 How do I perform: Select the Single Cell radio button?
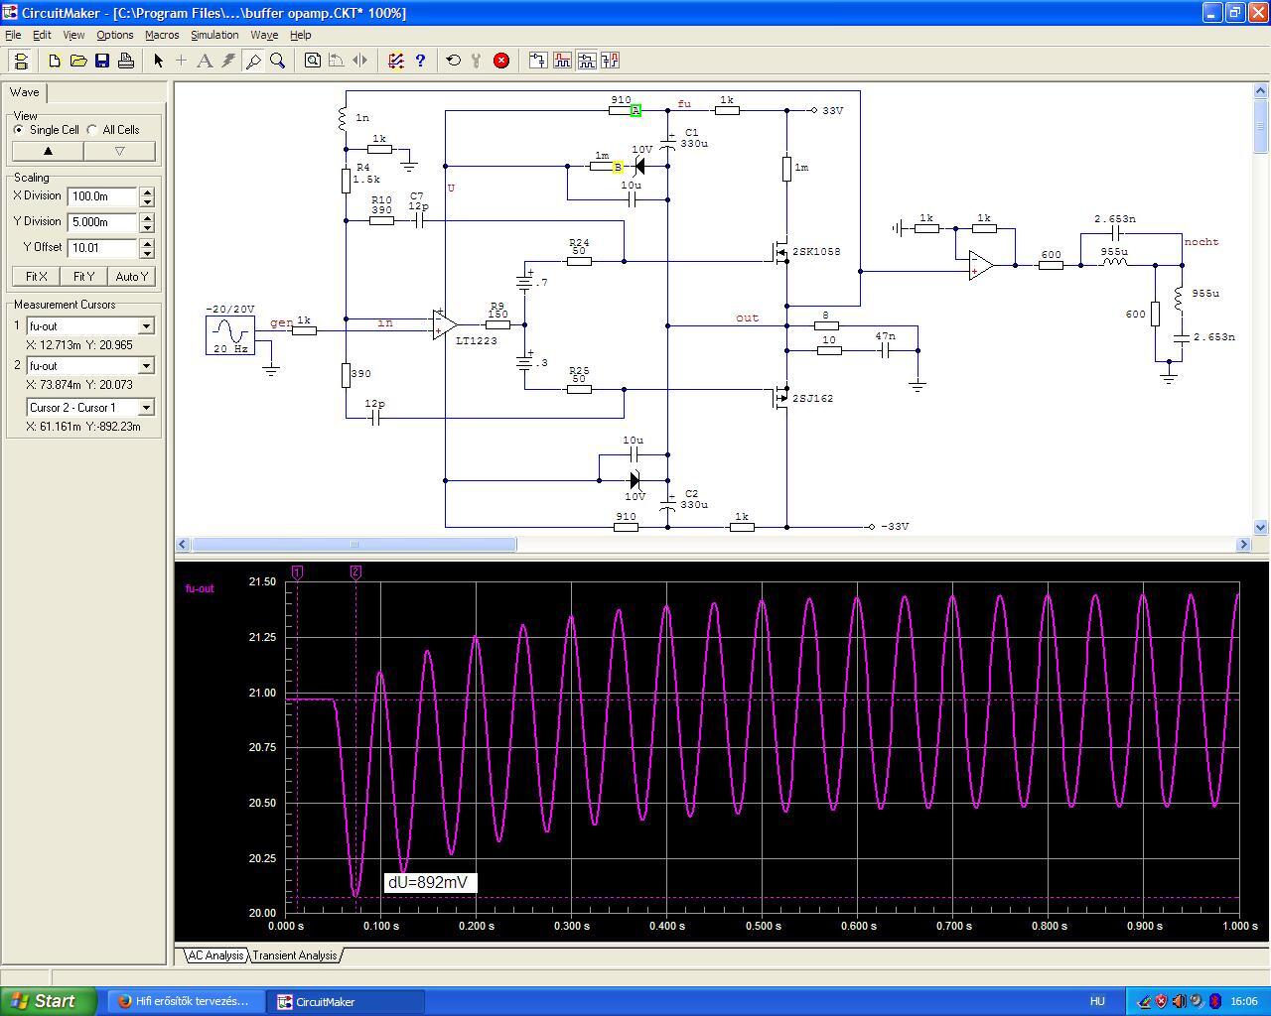pos(19,130)
